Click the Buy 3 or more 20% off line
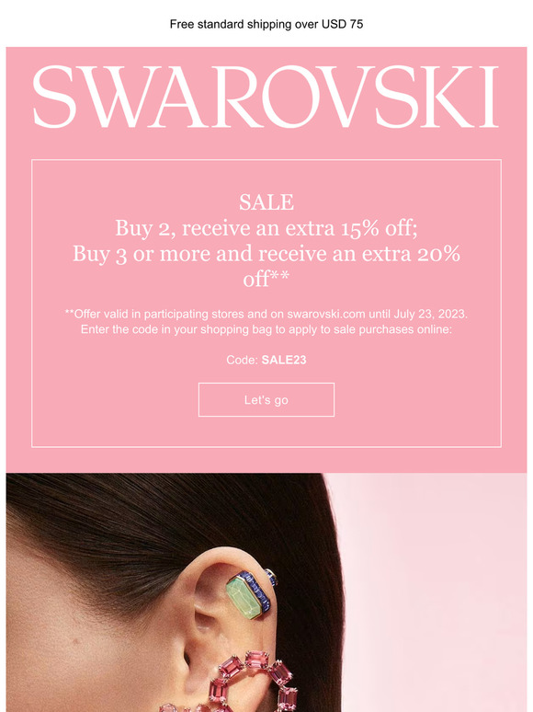 tap(266, 266)
